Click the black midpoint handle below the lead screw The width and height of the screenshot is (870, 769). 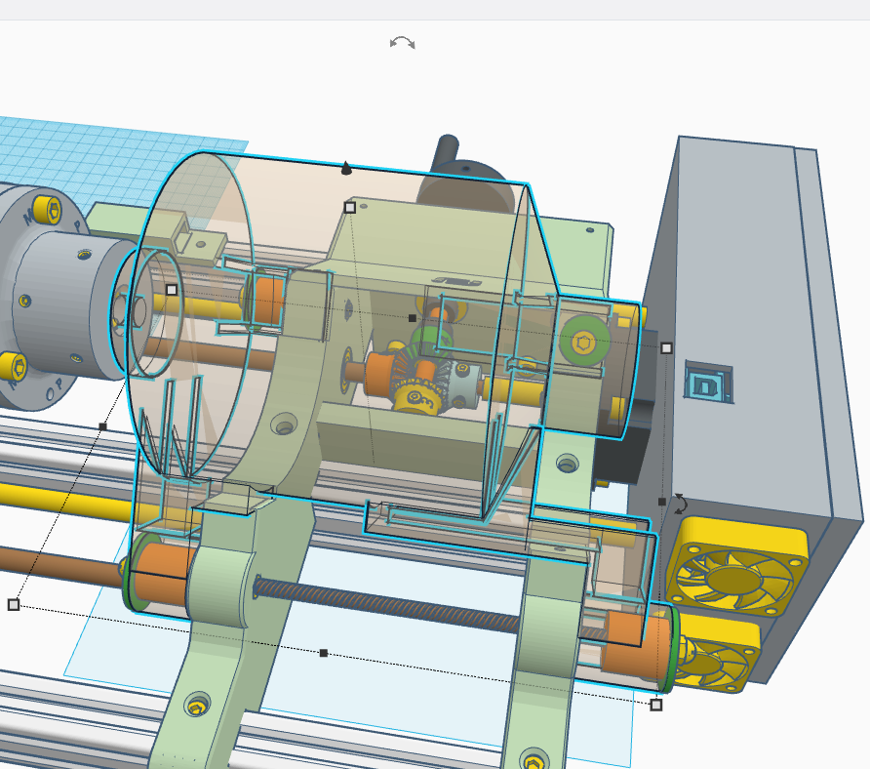pyautogui.click(x=324, y=653)
